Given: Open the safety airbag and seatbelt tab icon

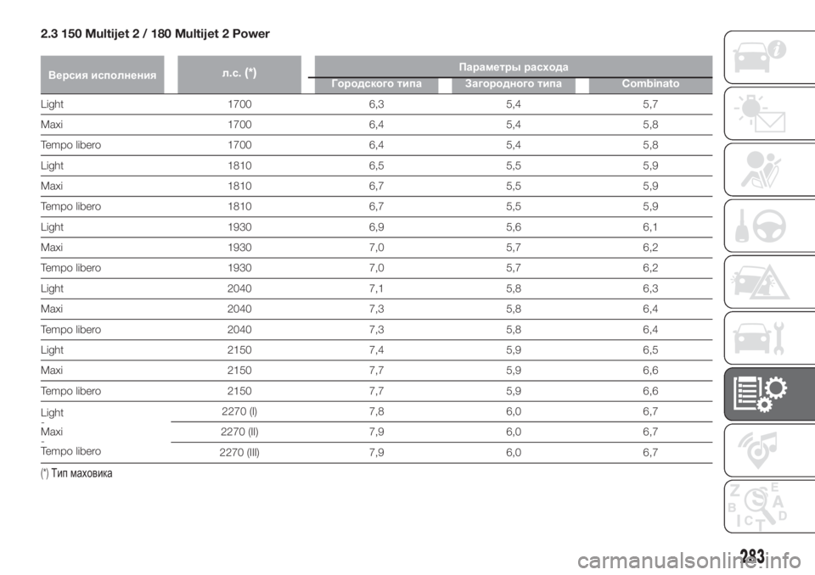Looking at the screenshot, I should point(770,170).
